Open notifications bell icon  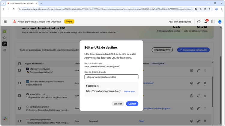click(206, 21)
